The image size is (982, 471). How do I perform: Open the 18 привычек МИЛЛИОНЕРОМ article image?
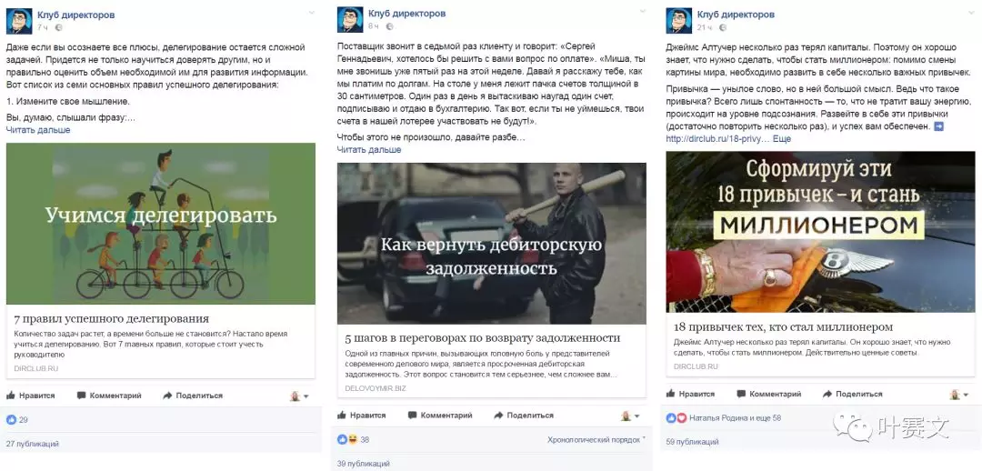click(x=820, y=232)
